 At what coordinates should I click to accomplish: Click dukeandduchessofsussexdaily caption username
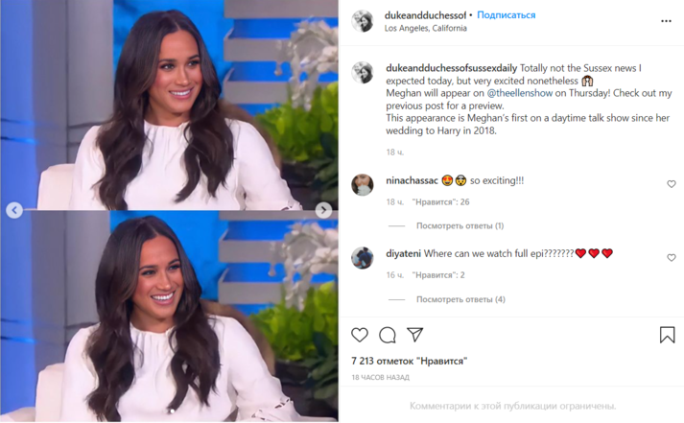[452, 68]
